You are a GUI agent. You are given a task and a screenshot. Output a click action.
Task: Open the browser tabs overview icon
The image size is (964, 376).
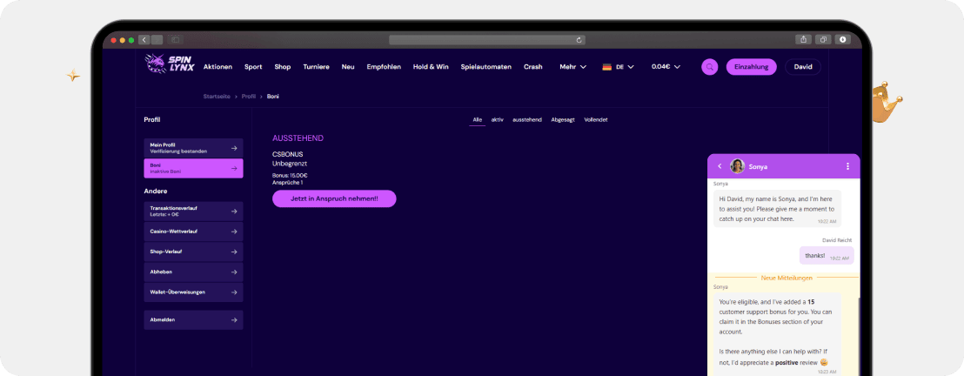pos(823,39)
